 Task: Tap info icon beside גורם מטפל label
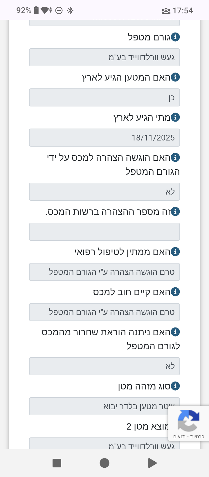[175, 37]
